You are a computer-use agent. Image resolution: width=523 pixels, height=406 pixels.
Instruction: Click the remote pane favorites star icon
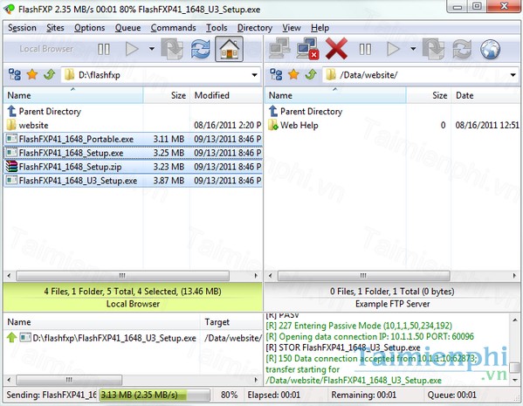pyautogui.click(x=294, y=74)
